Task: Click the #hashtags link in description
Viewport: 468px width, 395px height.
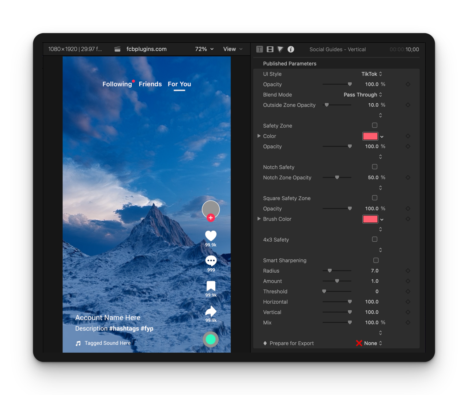Action: 124,329
